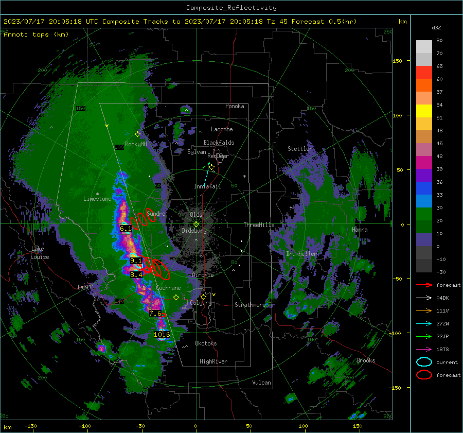Click the Ponoka map label

coord(235,106)
